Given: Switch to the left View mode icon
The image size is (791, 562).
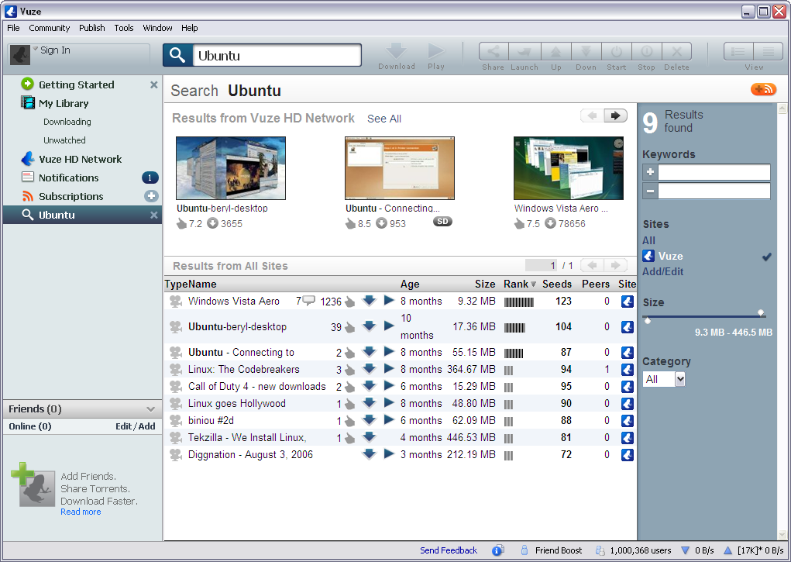Looking at the screenshot, I should click(738, 51).
